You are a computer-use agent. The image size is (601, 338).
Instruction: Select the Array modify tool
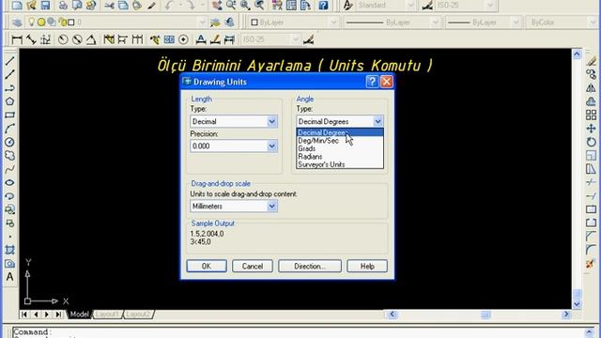click(591, 115)
